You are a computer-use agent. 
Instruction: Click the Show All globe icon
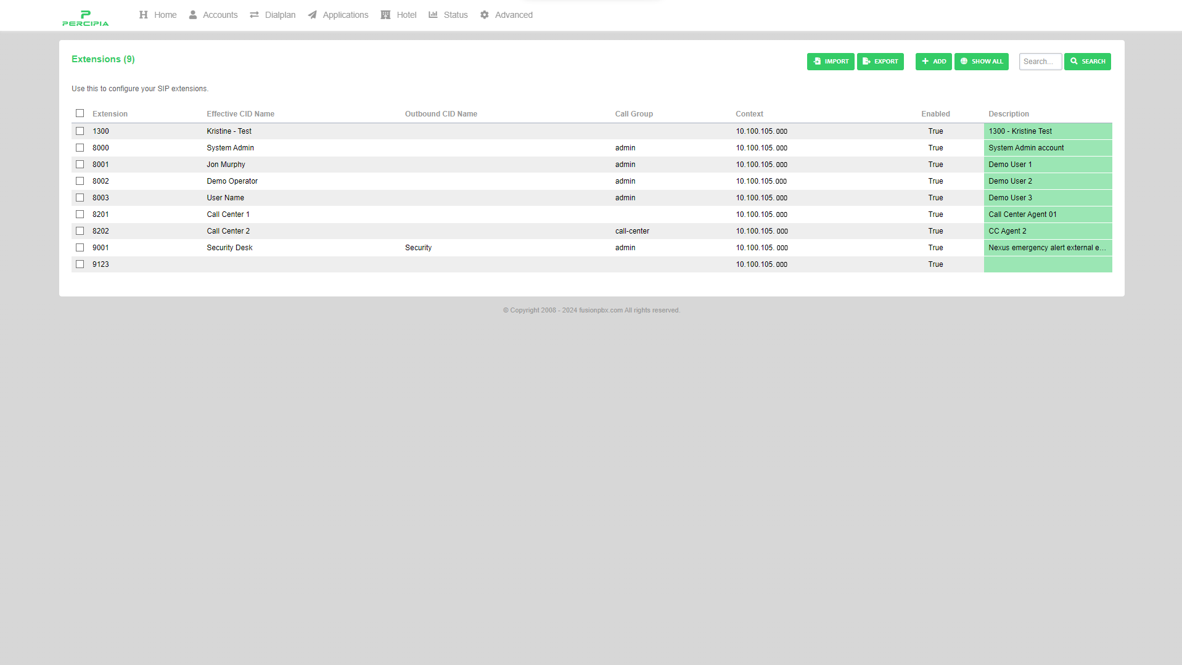point(964,61)
